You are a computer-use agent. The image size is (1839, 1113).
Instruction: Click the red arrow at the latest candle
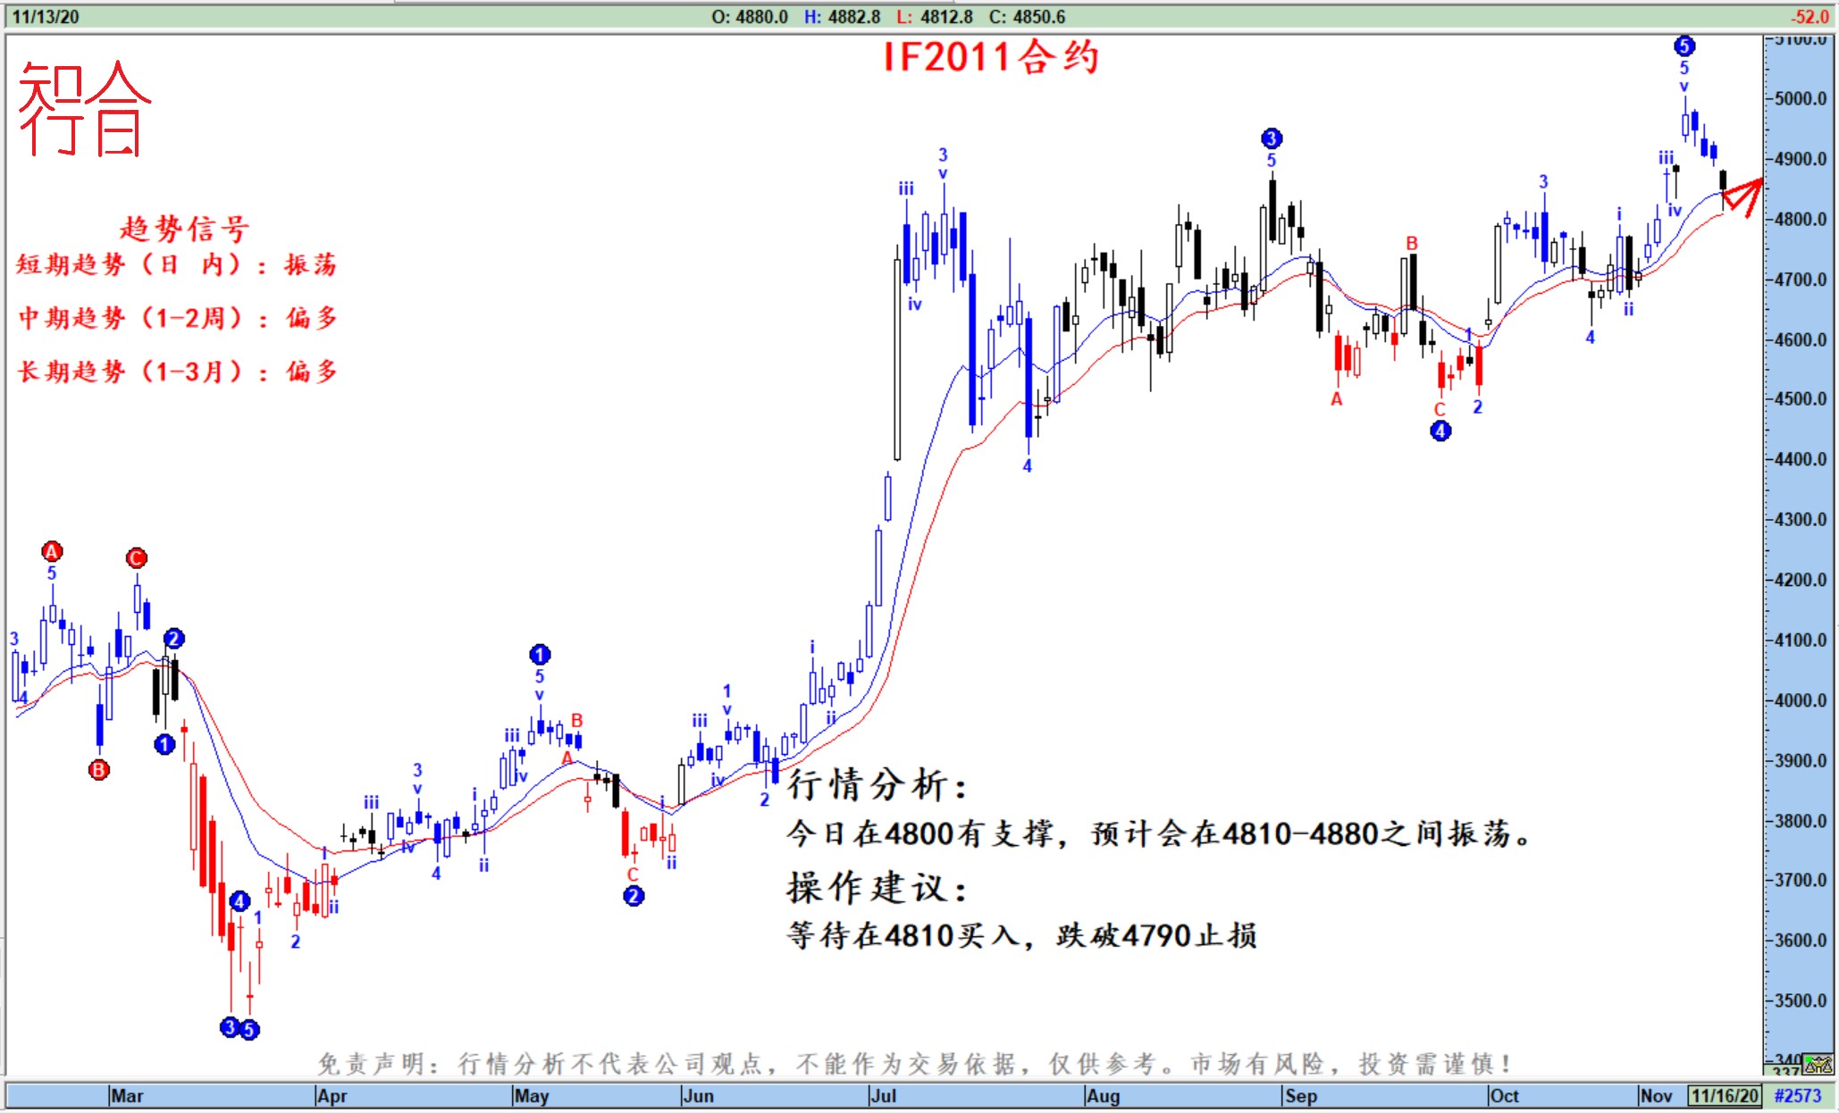pos(1743,196)
